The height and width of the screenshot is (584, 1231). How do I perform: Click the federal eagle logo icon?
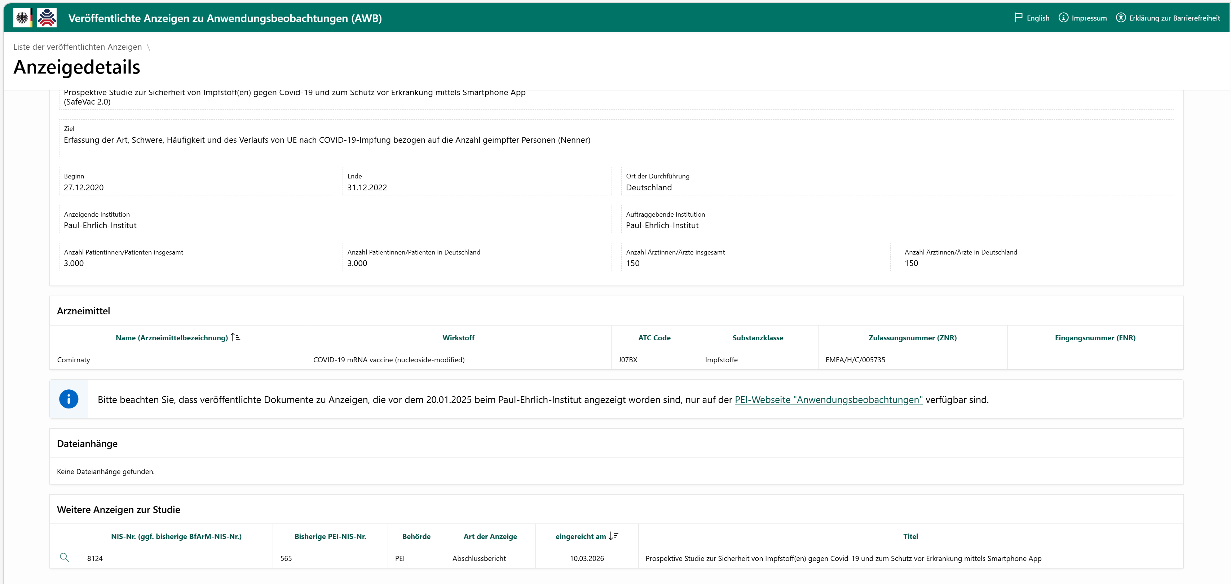tap(22, 18)
